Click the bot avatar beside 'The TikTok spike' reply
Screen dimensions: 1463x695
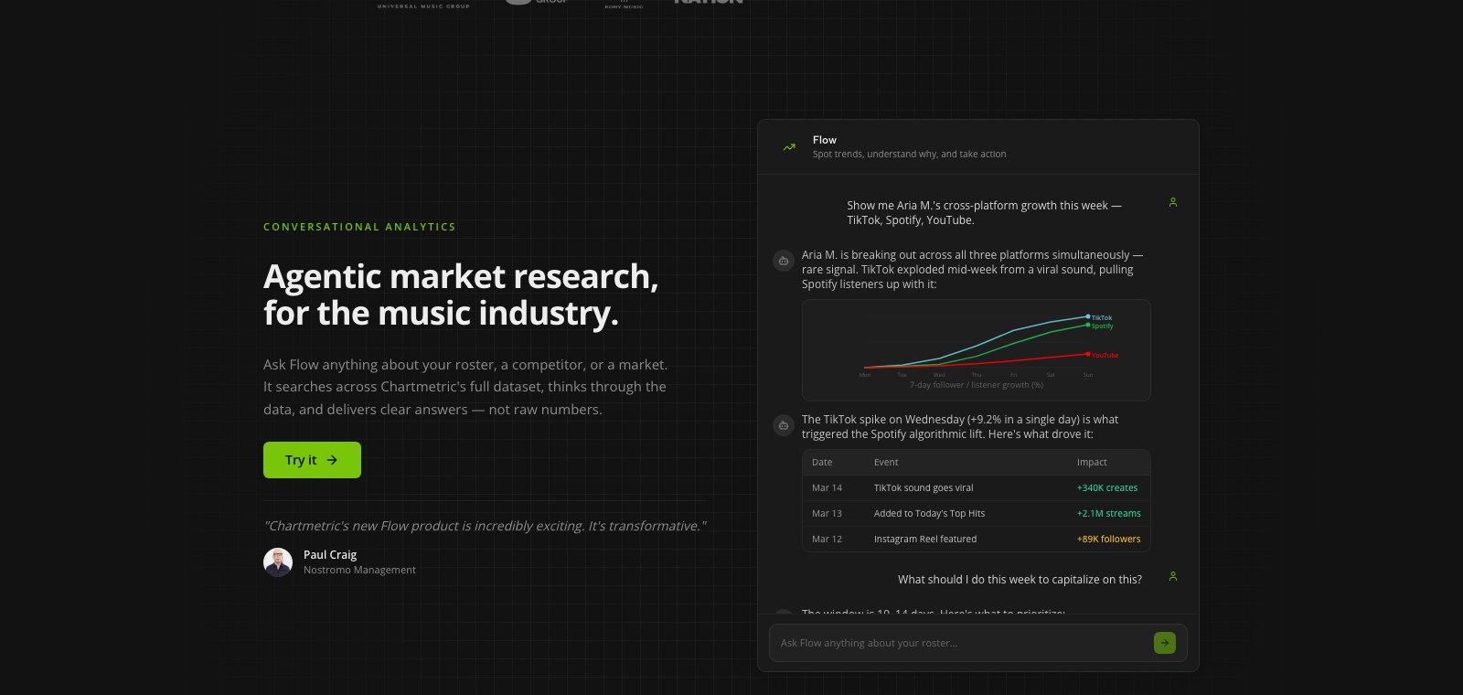(x=784, y=425)
